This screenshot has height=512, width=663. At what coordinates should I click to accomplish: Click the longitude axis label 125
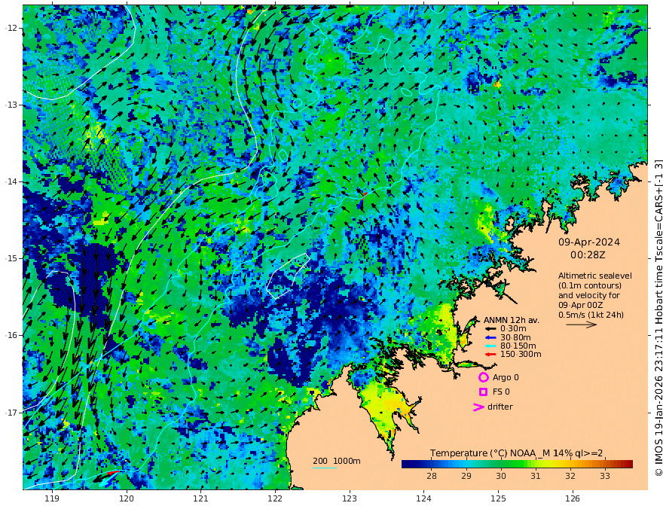[498, 498]
